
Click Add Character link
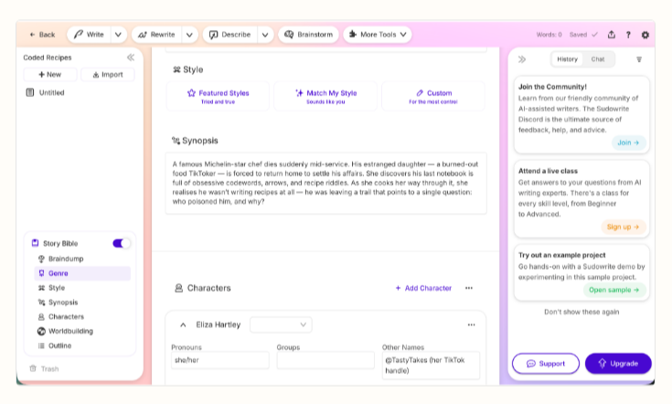pos(423,288)
